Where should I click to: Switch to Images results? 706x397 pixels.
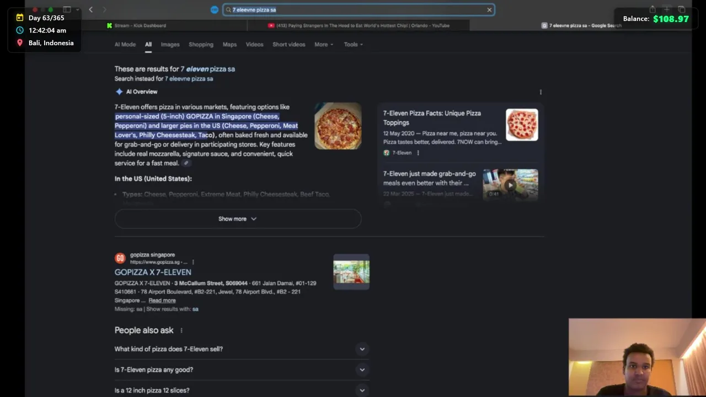(170, 44)
